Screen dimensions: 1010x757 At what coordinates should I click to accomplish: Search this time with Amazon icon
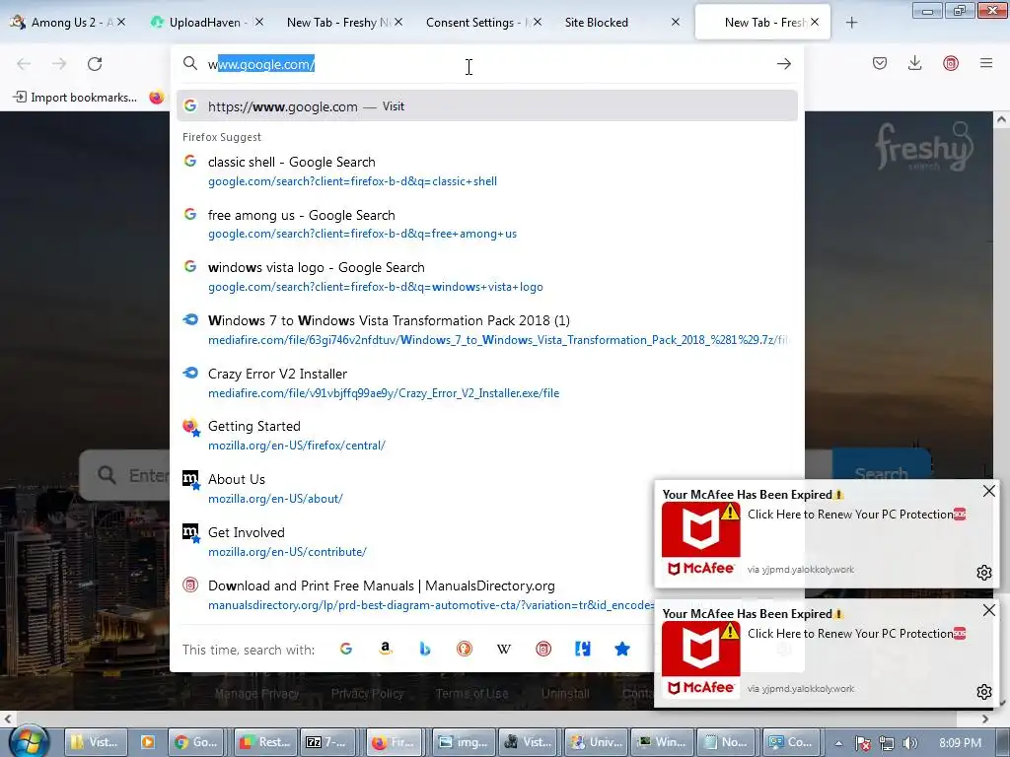(386, 649)
